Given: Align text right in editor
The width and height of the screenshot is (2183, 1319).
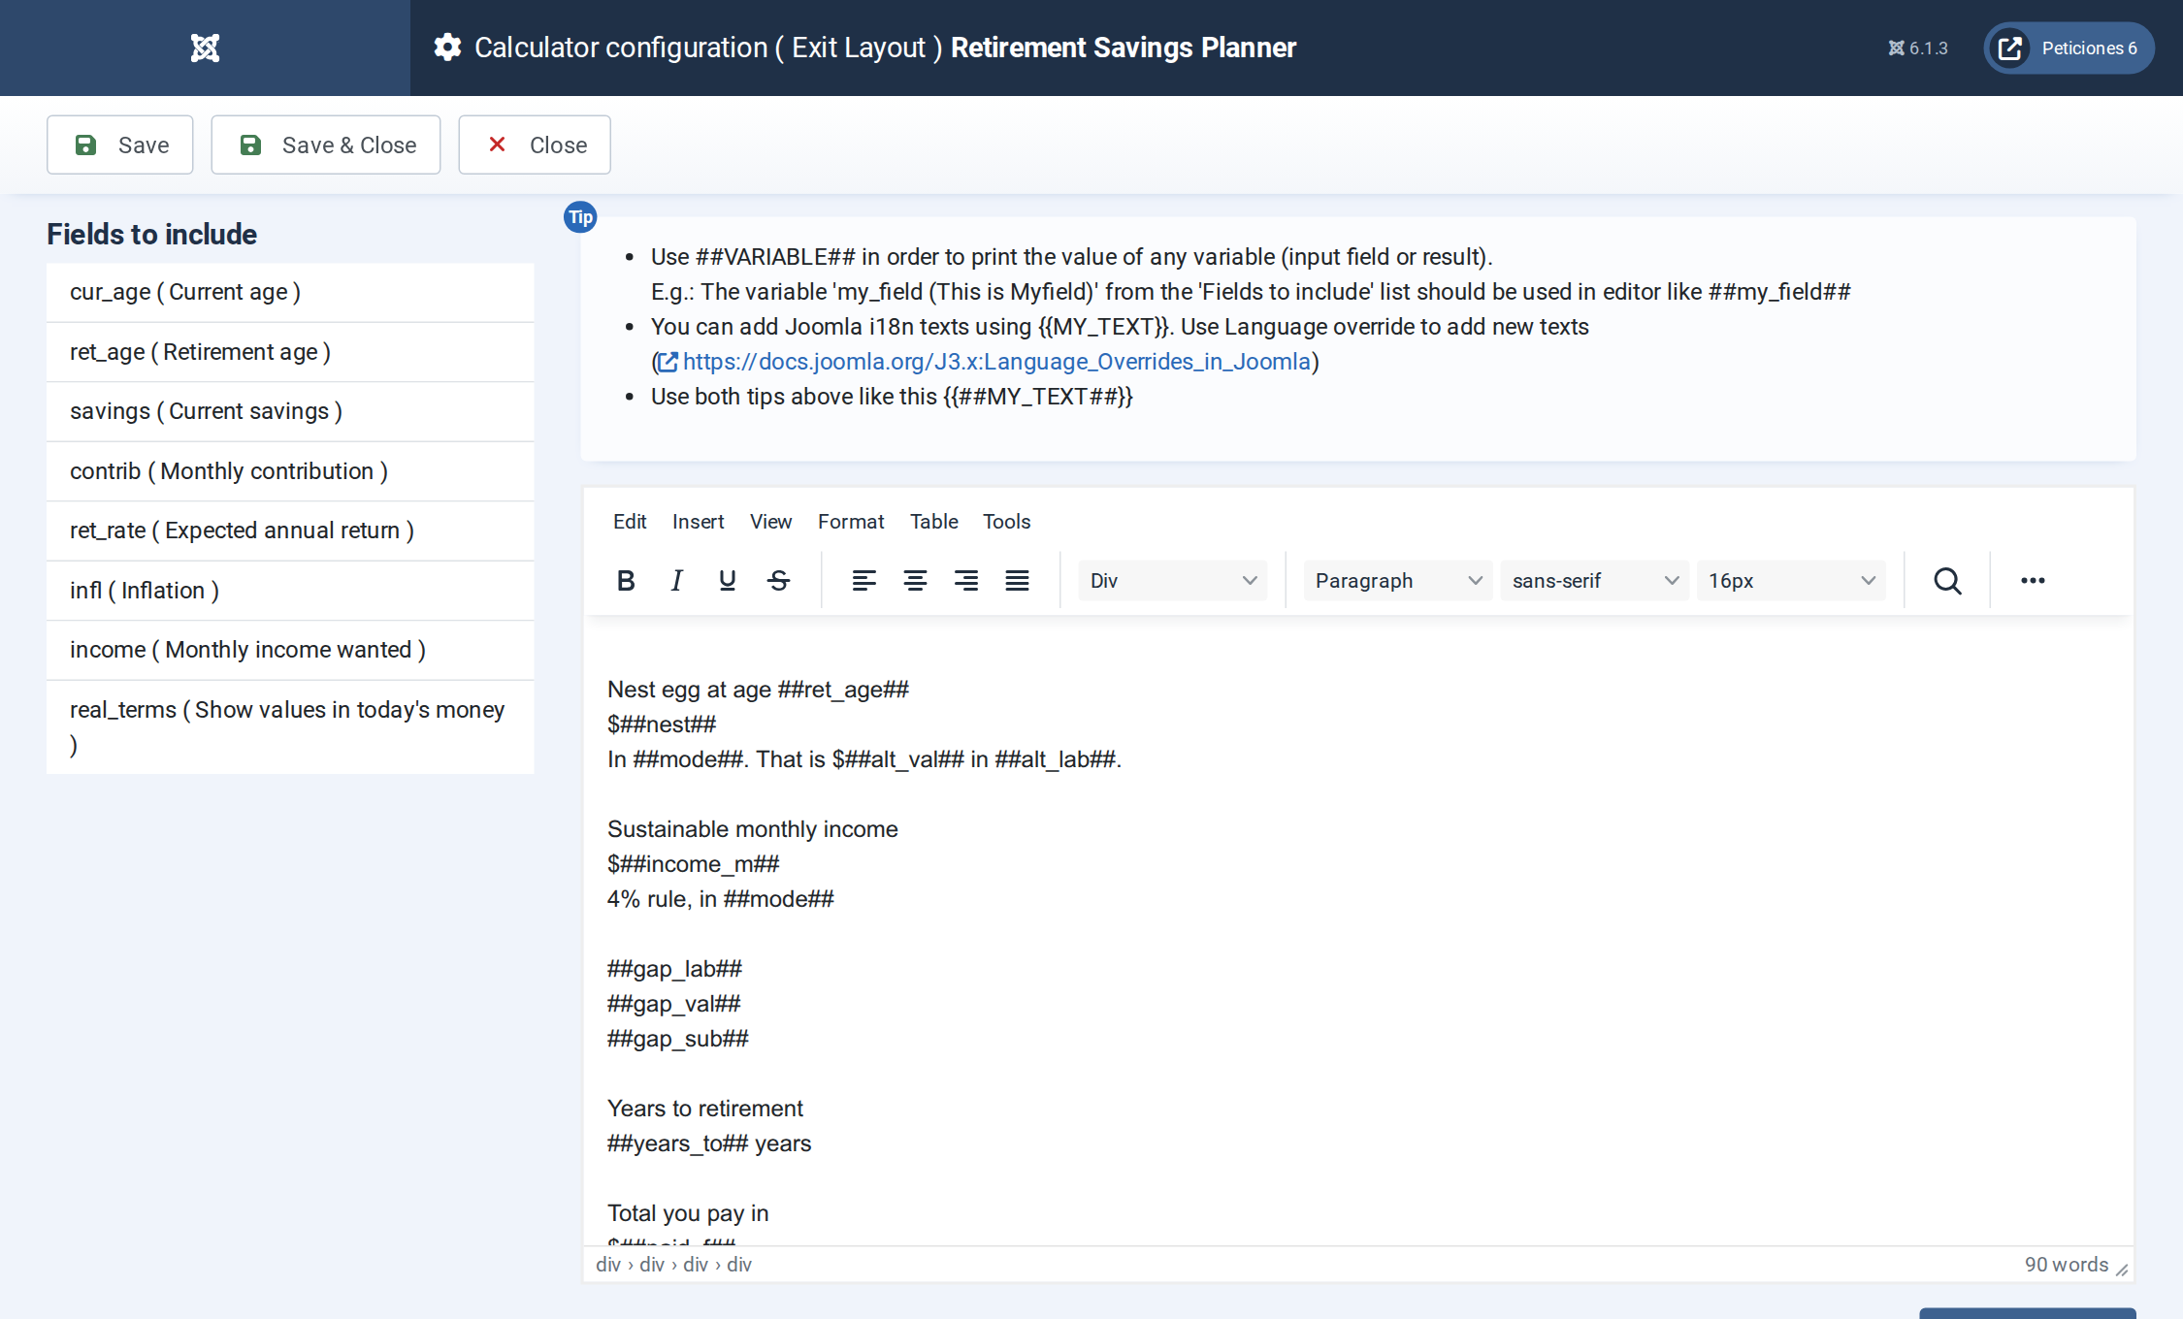Looking at the screenshot, I should 965,580.
